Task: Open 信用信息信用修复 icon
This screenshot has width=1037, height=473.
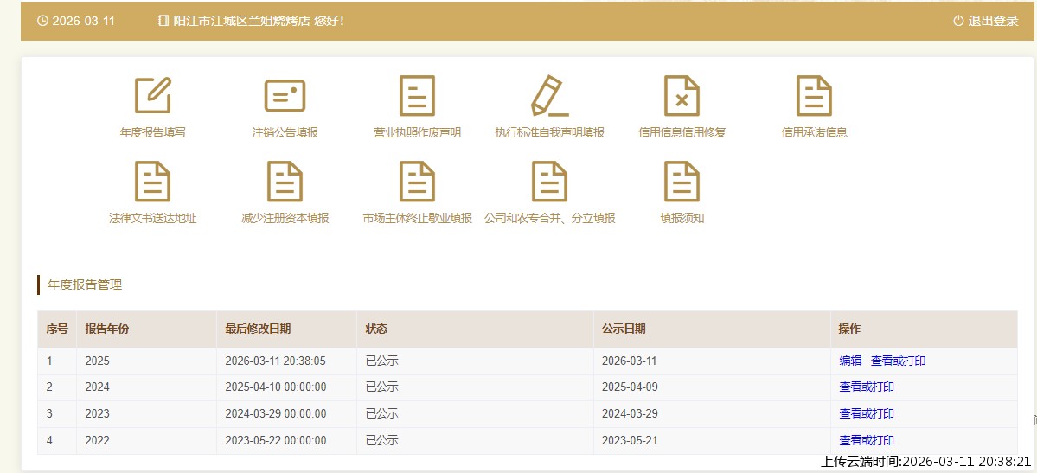Action: pos(682,95)
